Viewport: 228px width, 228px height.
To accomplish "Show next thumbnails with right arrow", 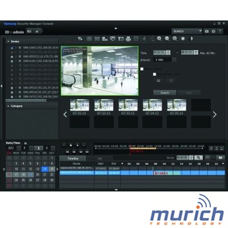I will click(x=215, y=115).
